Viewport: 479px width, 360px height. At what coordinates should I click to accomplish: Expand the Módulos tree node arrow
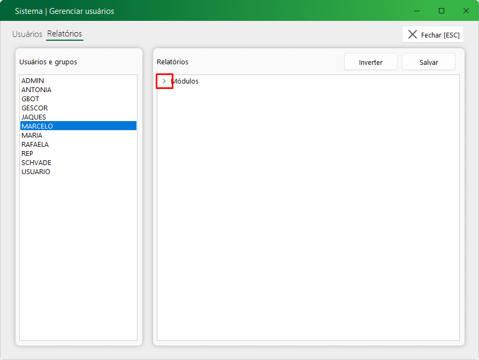pyautogui.click(x=164, y=81)
